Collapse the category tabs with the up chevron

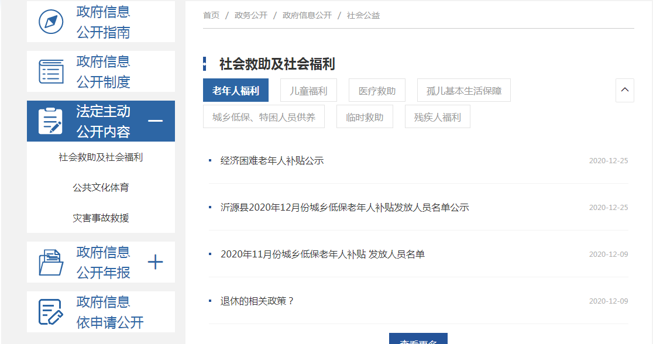coord(624,90)
